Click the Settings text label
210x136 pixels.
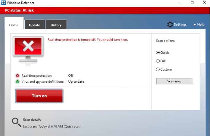(180, 25)
